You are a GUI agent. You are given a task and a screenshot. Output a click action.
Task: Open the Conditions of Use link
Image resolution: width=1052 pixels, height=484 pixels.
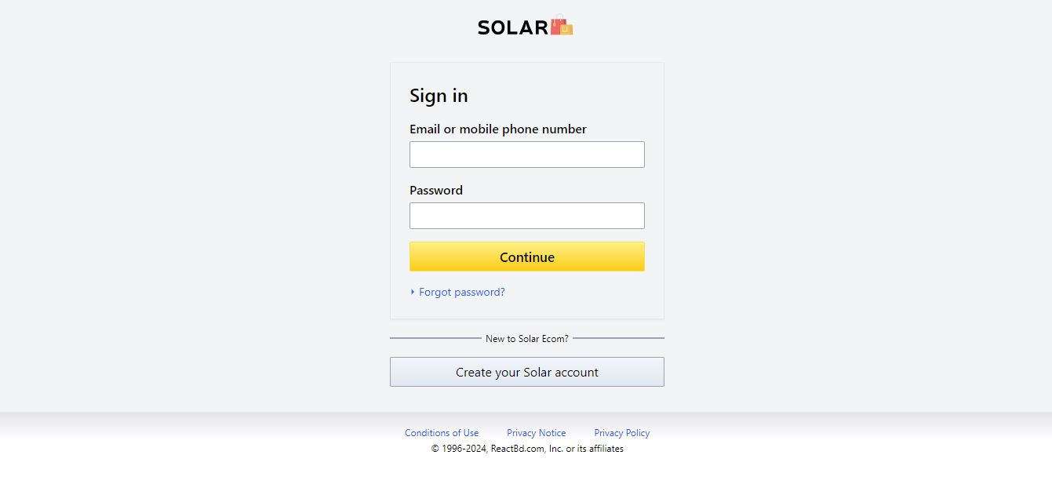point(442,433)
